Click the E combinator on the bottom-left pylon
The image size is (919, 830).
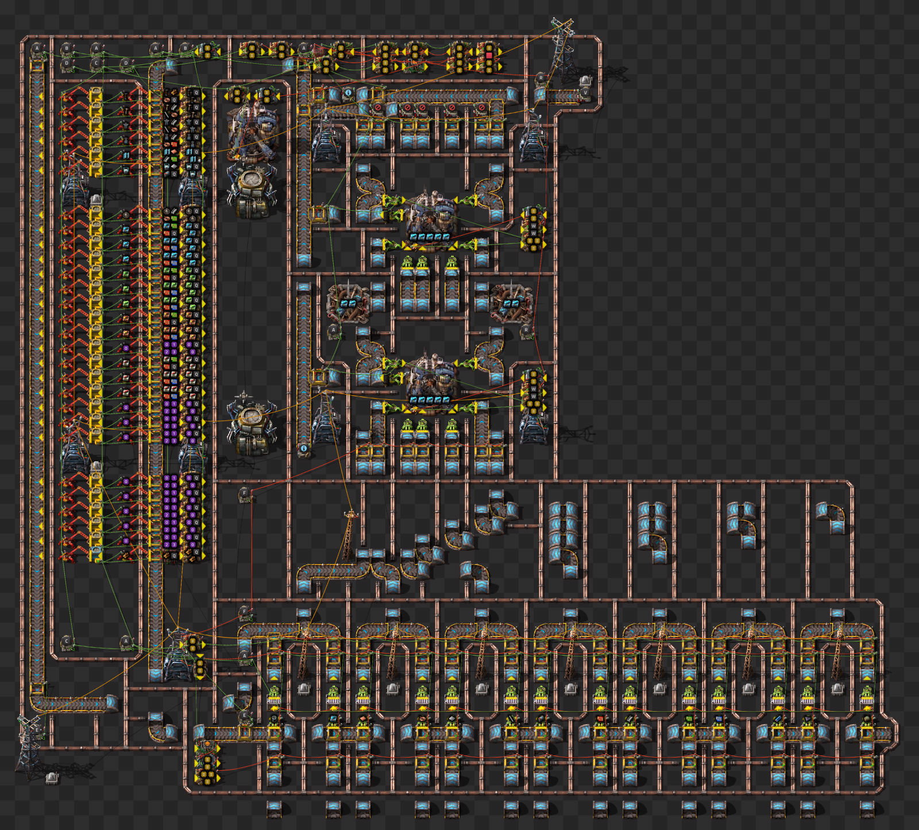tap(38, 731)
